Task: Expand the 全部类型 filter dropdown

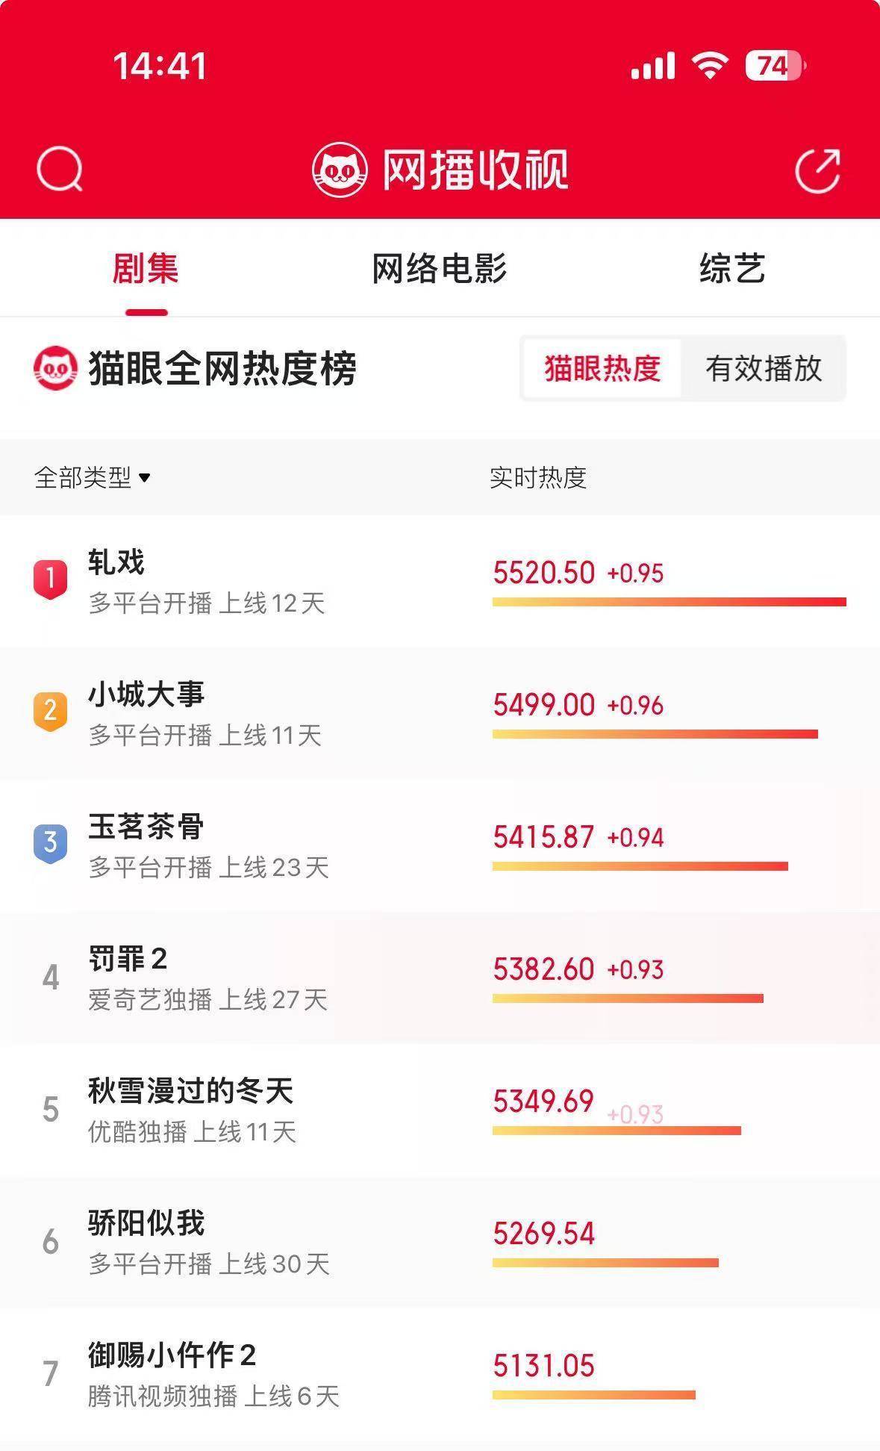Action: tap(93, 477)
